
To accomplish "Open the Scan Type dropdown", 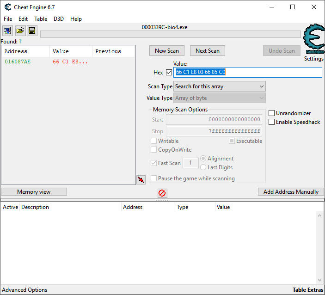I will [x=220, y=86].
